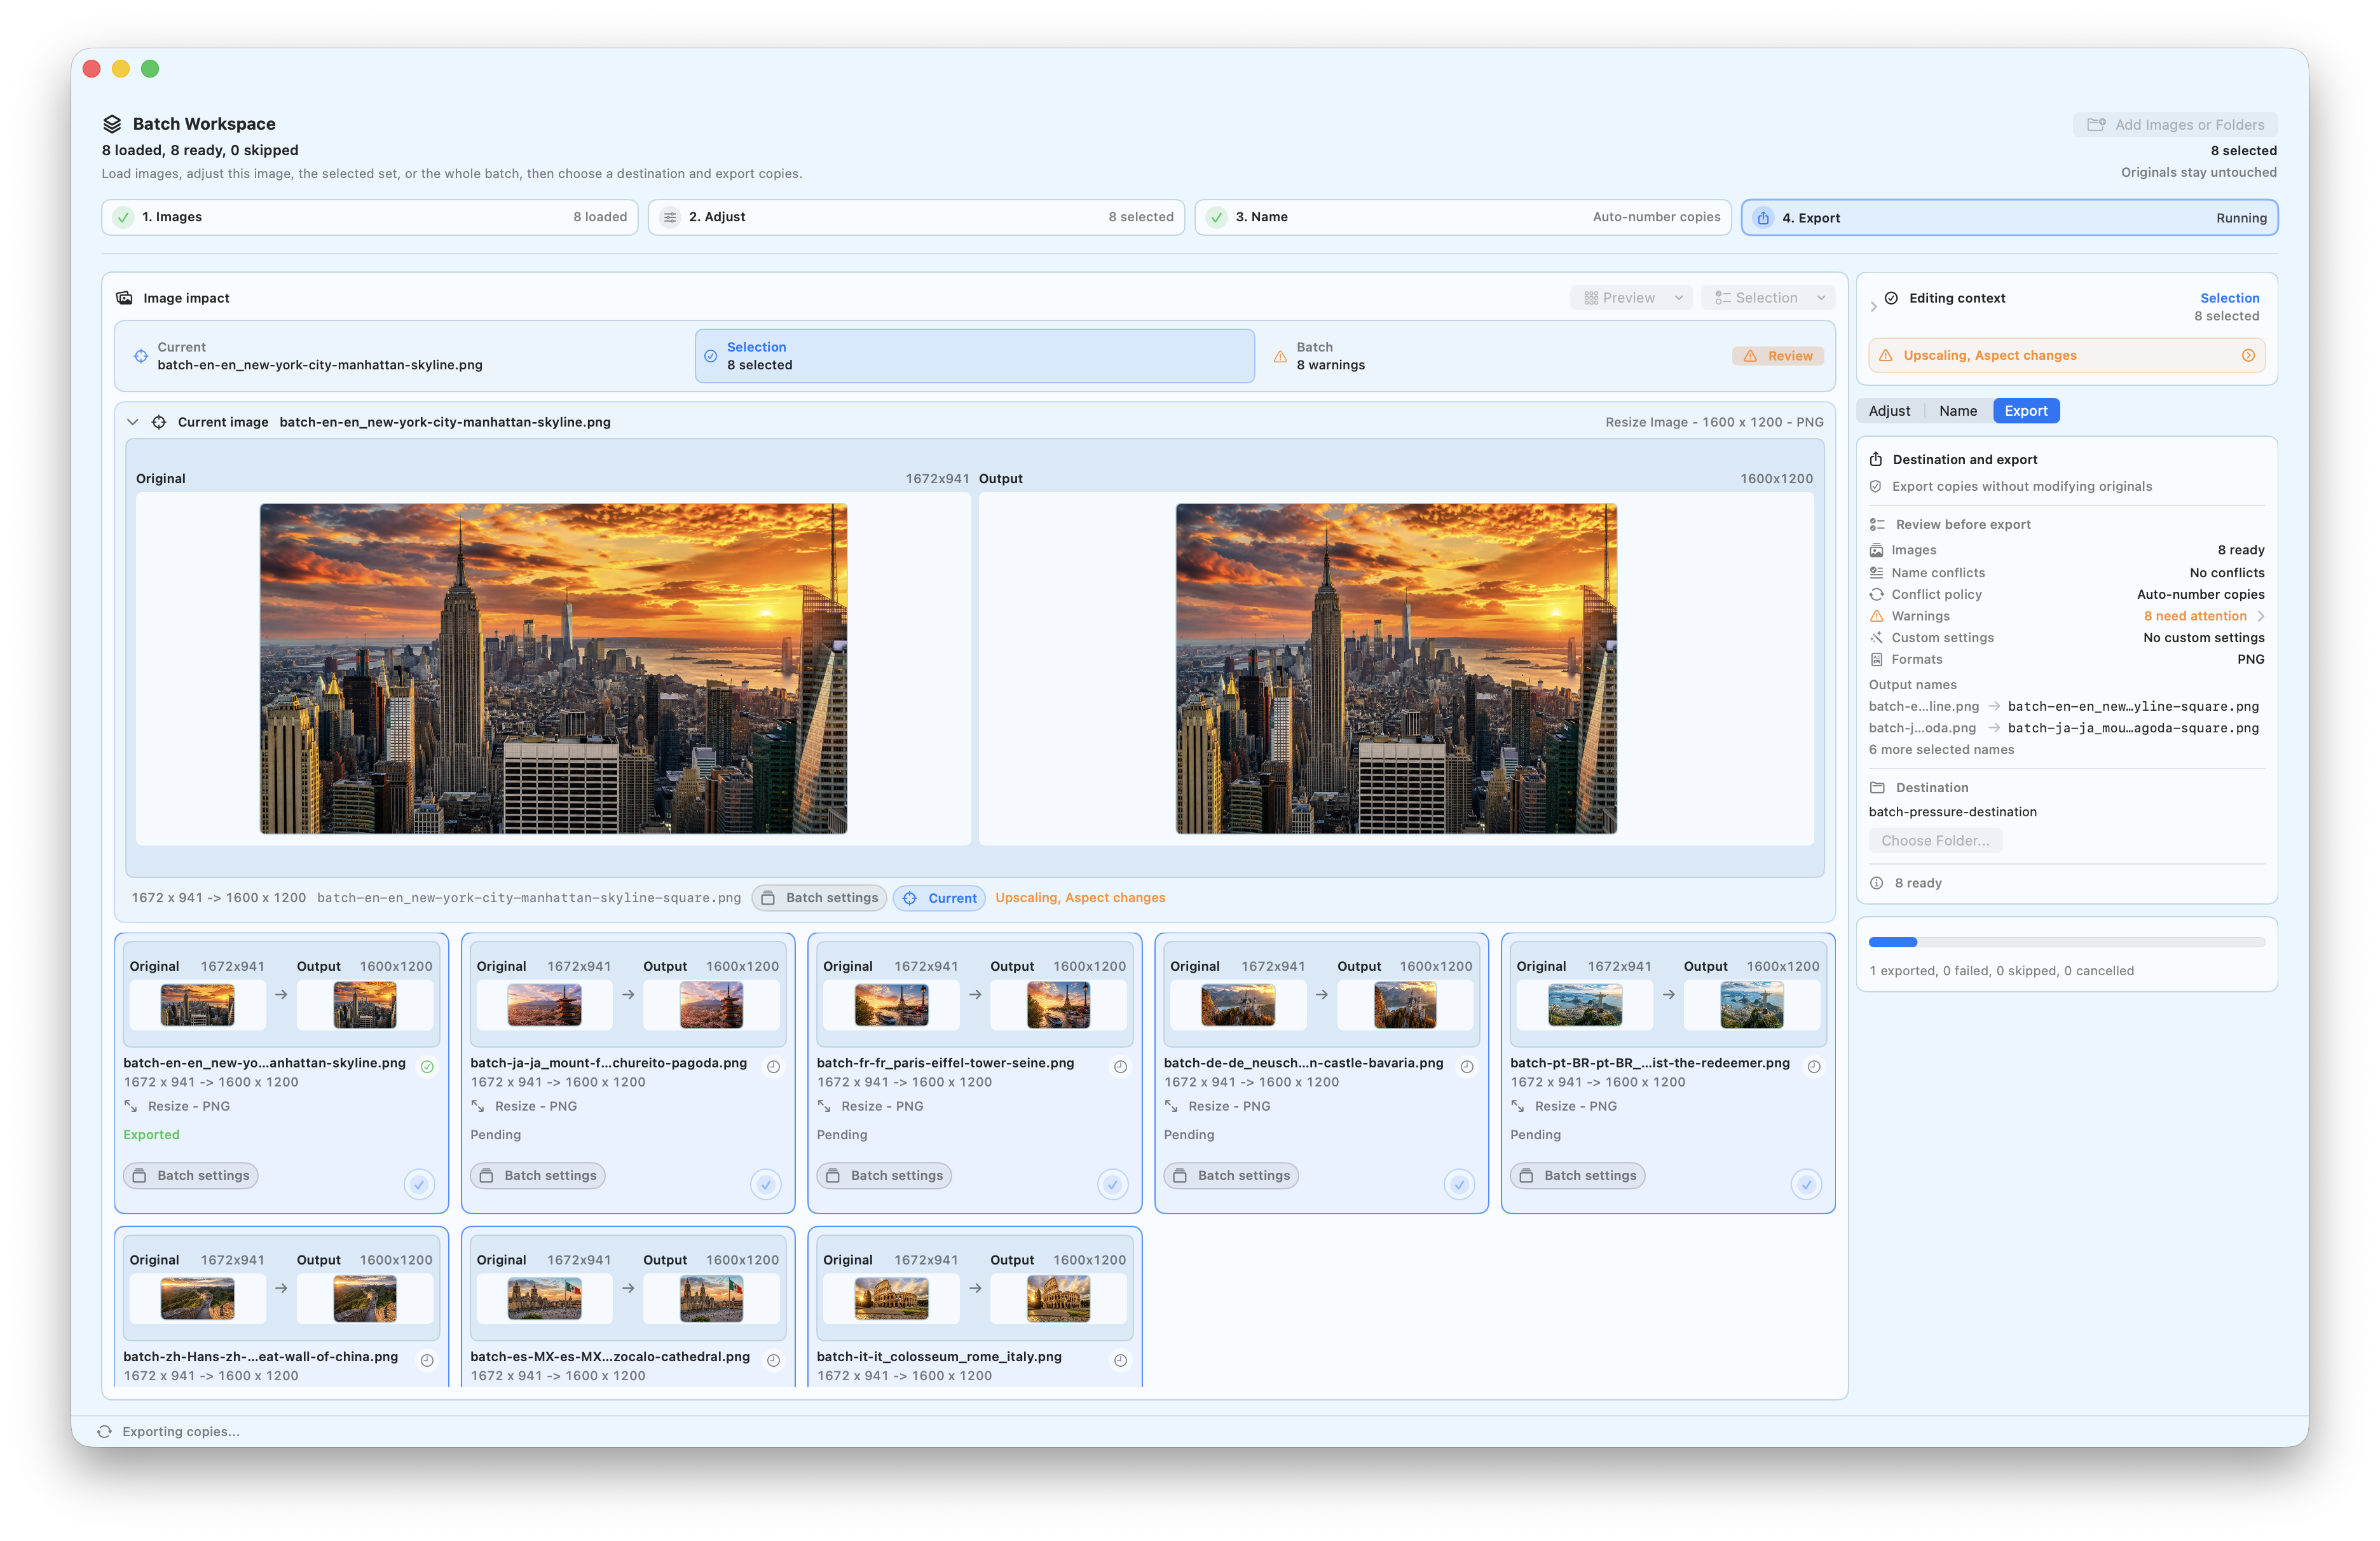Click the pending clock icon on the pagoda card

pos(773,1066)
